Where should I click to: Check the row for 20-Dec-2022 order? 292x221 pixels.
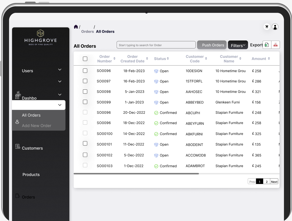(85, 112)
